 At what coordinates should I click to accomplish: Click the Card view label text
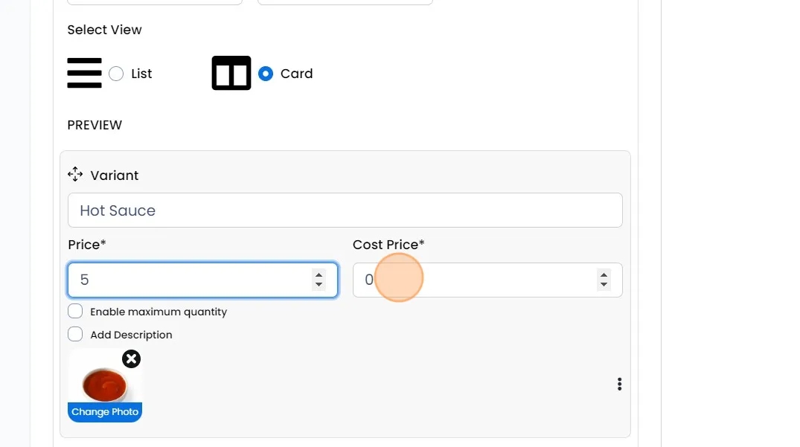(296, 74)
